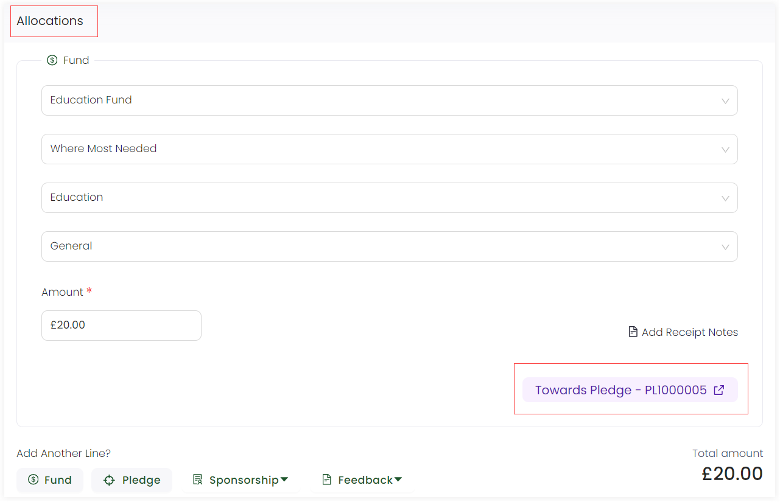Open the General dropdown
780x502 pixels.
(x=389, y=246)
